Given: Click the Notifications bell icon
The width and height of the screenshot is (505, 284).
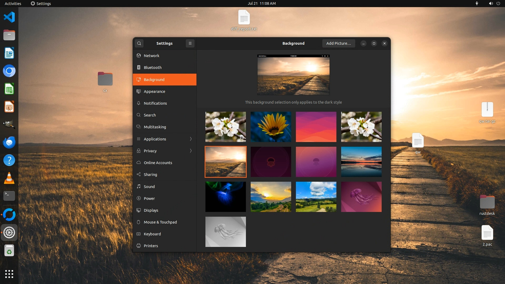Looking at the screenshot, I should point(139,103).
